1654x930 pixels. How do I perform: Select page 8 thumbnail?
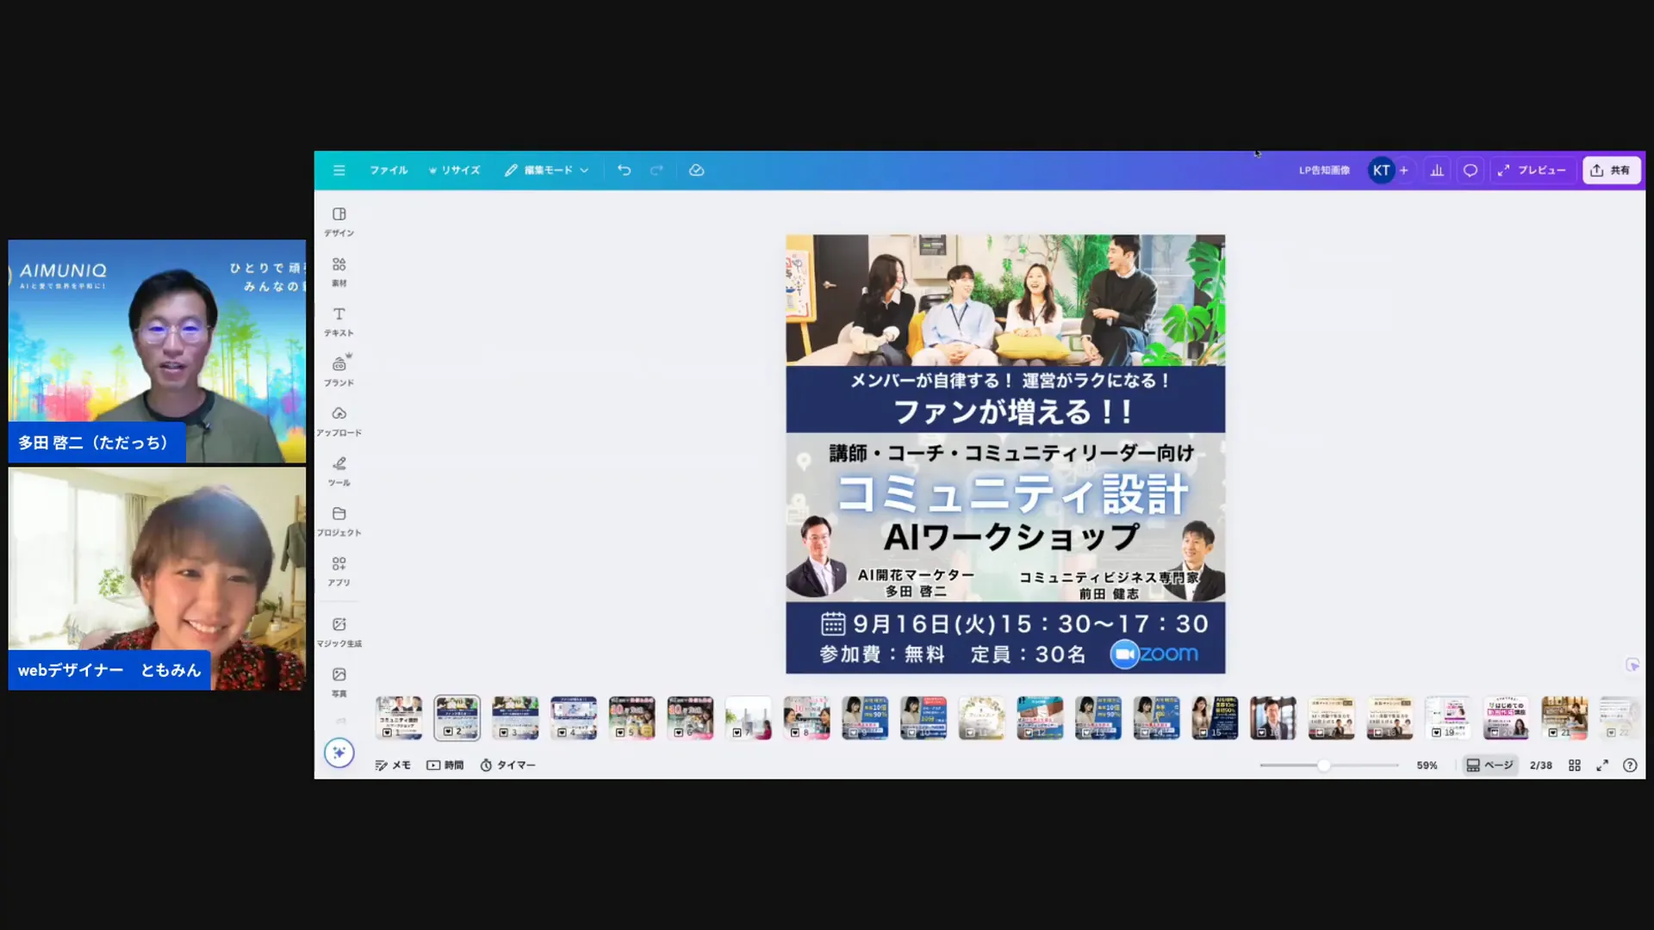click(x=807, y=718)
